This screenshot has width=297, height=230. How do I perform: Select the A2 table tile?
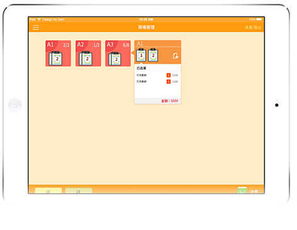click(x=88, y=53)
